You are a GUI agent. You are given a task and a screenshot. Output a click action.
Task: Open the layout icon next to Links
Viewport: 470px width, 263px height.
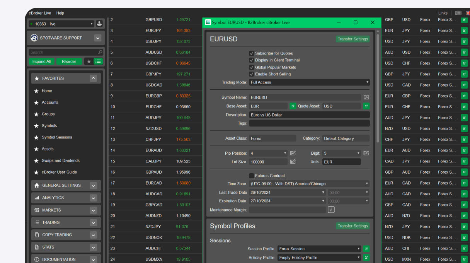point(458,13)
